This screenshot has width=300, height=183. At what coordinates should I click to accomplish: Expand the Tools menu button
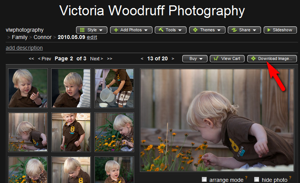[x=170, y=30]
